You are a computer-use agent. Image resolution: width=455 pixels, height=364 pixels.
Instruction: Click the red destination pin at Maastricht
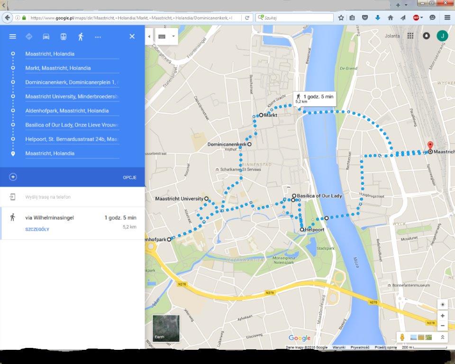[x=430, y=146]
